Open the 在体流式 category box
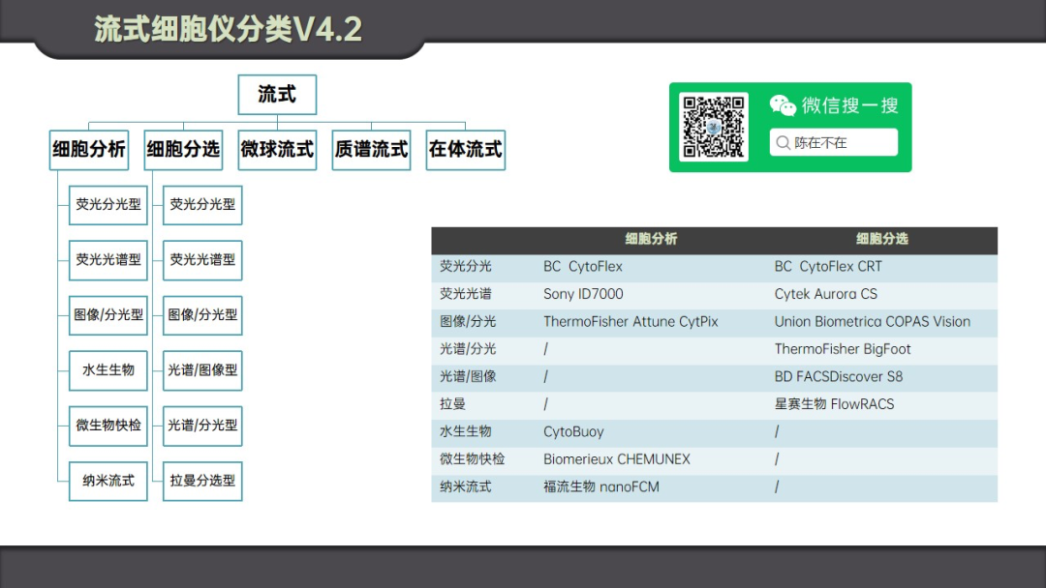The image size is (1046, 588). tap(465, 150)
